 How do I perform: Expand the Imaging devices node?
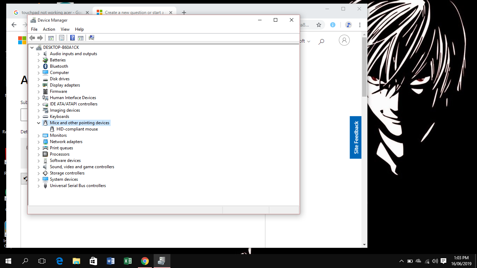pyautogui.click(x=39, y=110)
